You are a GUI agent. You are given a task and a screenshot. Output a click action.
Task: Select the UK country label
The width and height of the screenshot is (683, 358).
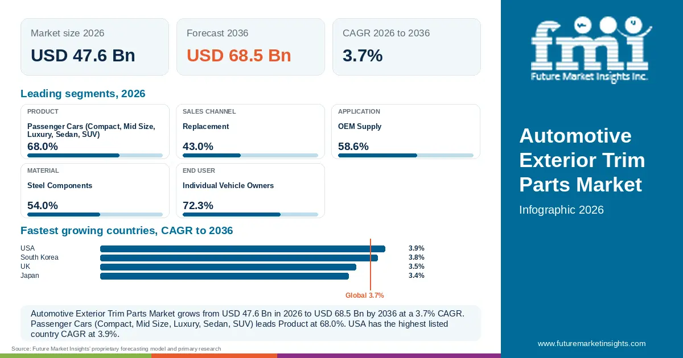click(x=26, y=267)
